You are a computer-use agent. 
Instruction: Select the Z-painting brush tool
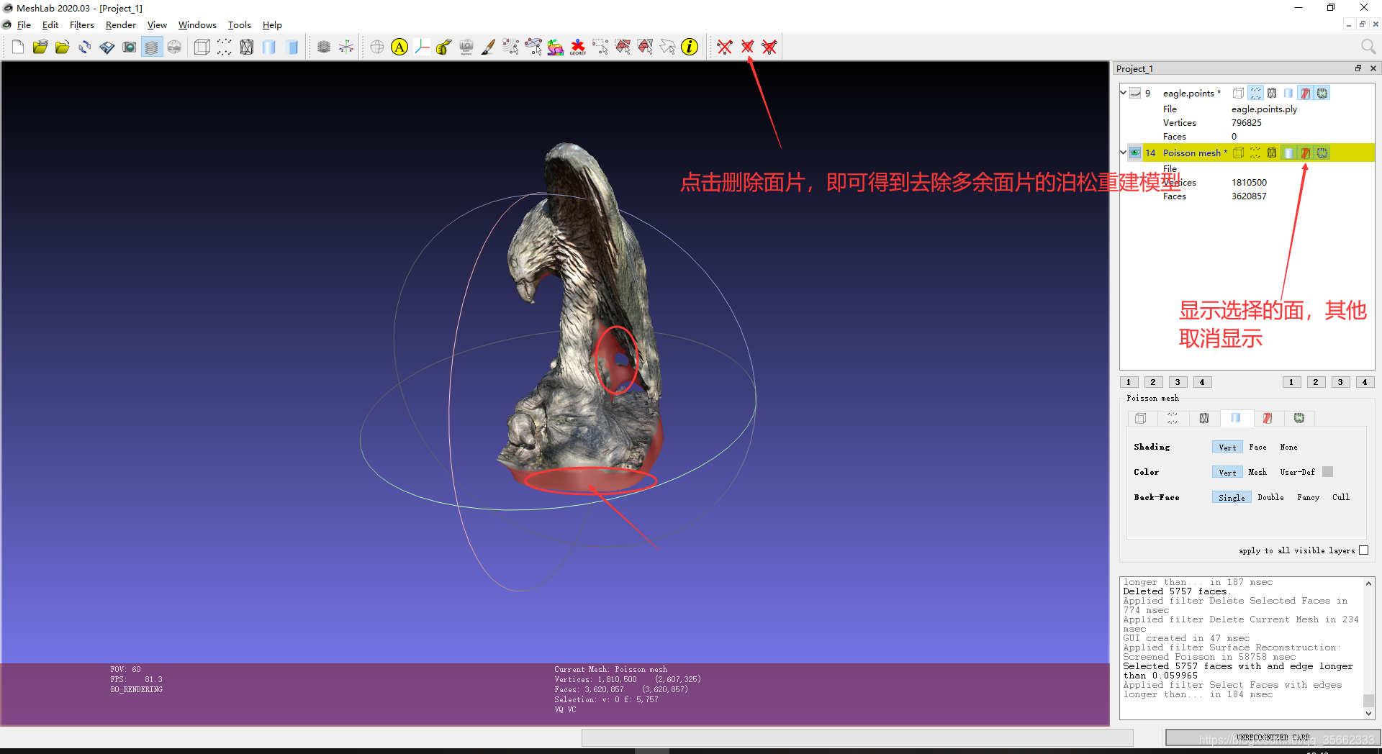click(x=488, y=47)
